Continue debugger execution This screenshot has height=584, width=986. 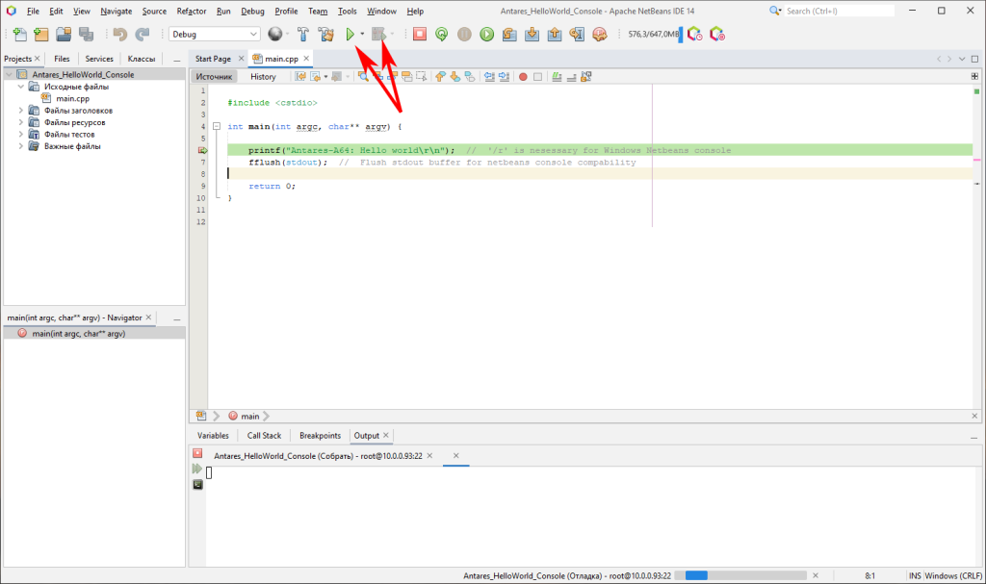coord(486,35)
